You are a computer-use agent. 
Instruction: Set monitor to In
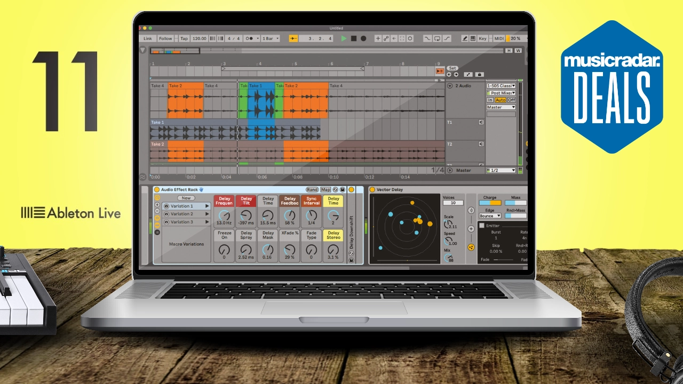pos(490,100)
